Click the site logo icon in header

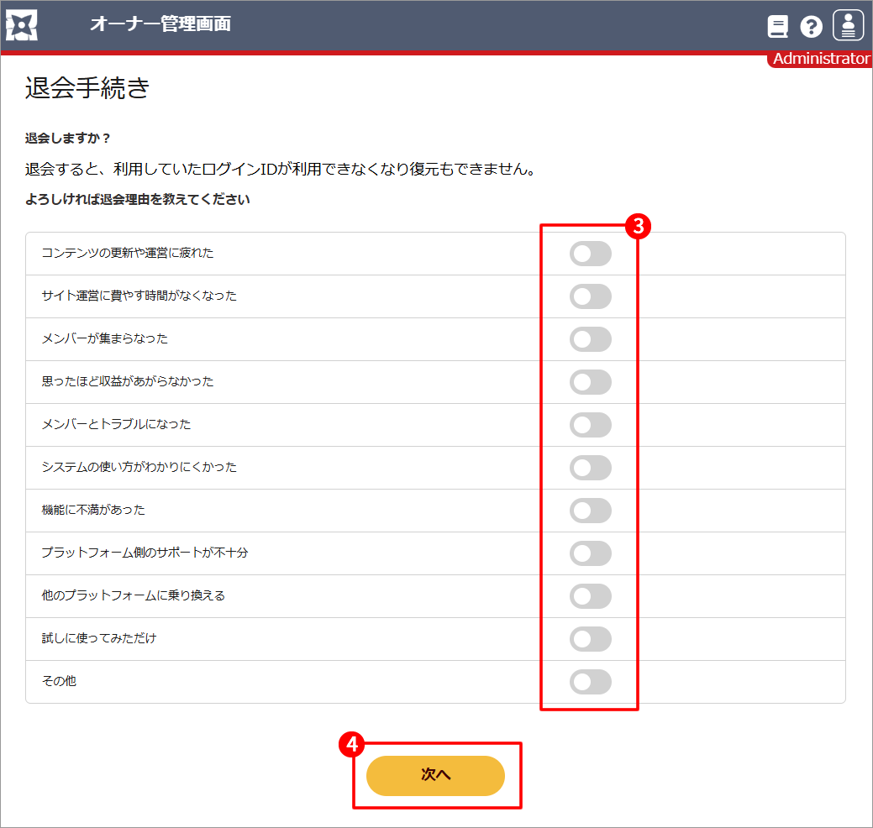pyautogui.click(x=21, y=25)
